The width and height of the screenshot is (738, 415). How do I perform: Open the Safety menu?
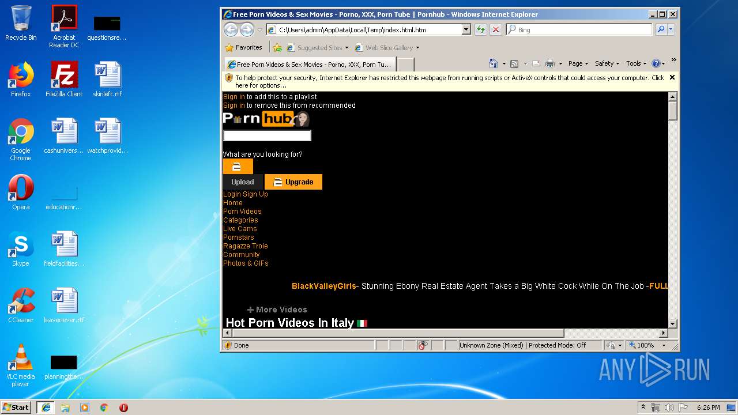coord(607,63)
